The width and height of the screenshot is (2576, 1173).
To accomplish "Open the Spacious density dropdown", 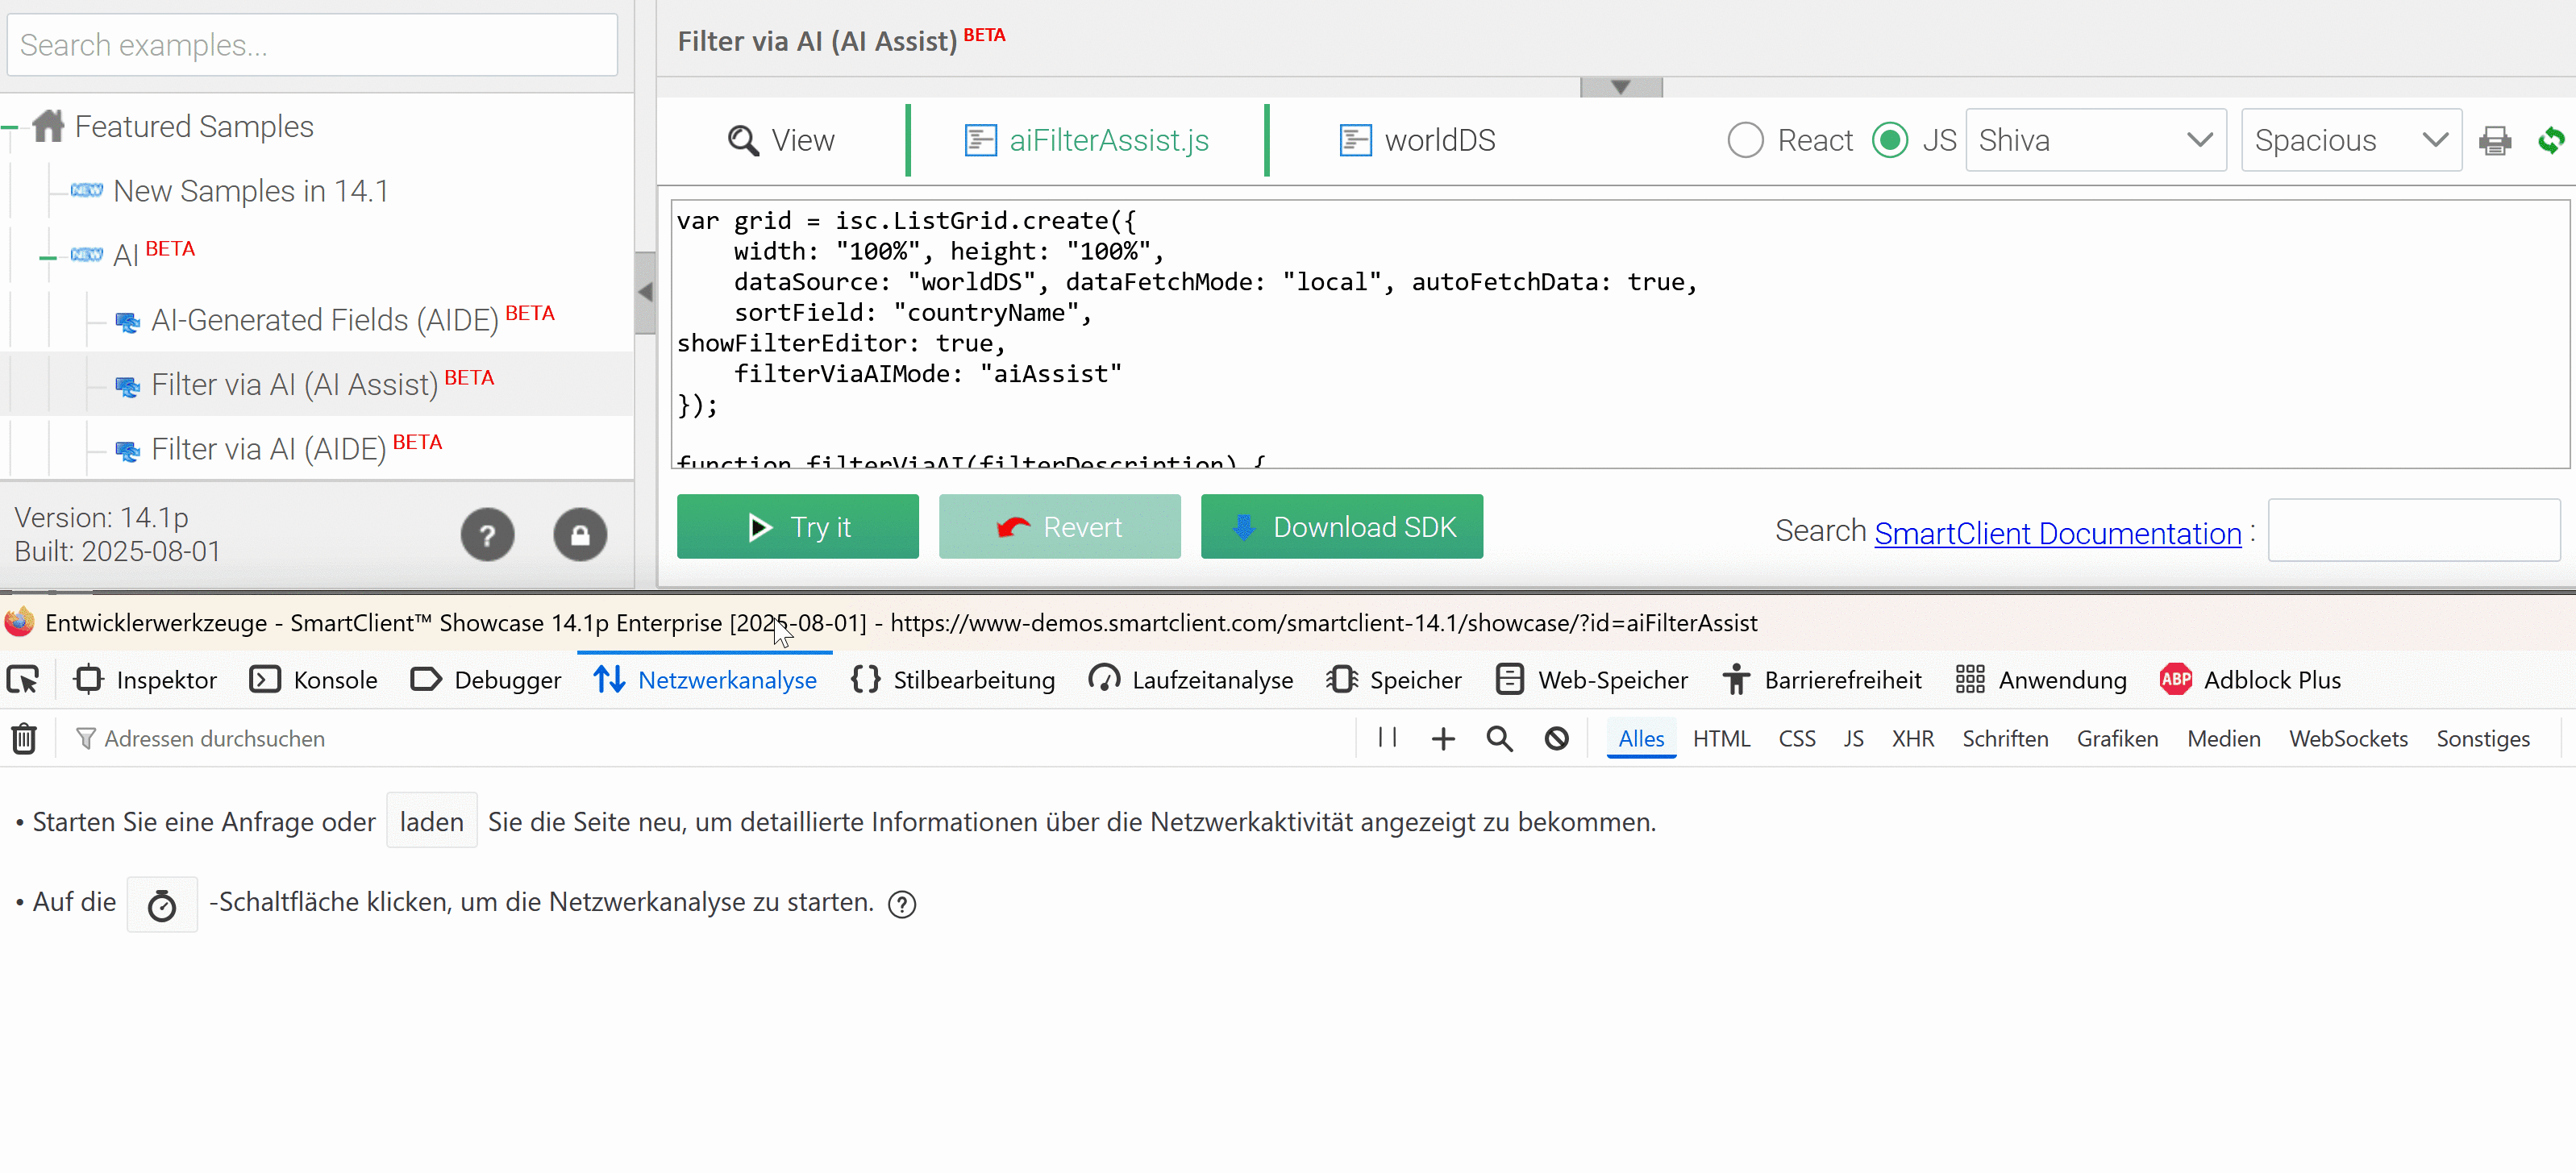I will 2351,140.
